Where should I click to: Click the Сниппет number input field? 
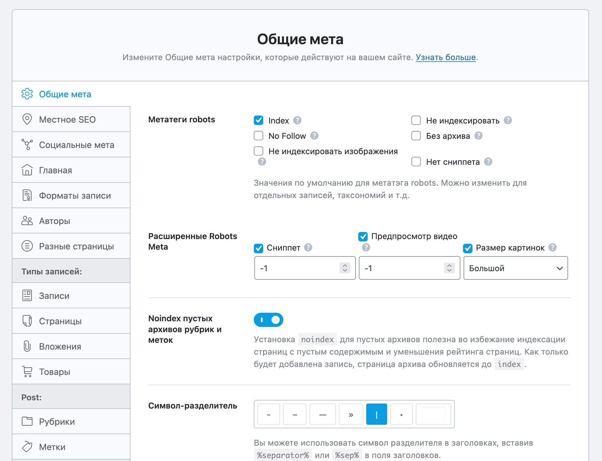(x=305, y=268)
